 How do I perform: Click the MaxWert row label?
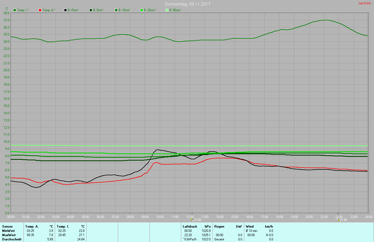(9, 235)
